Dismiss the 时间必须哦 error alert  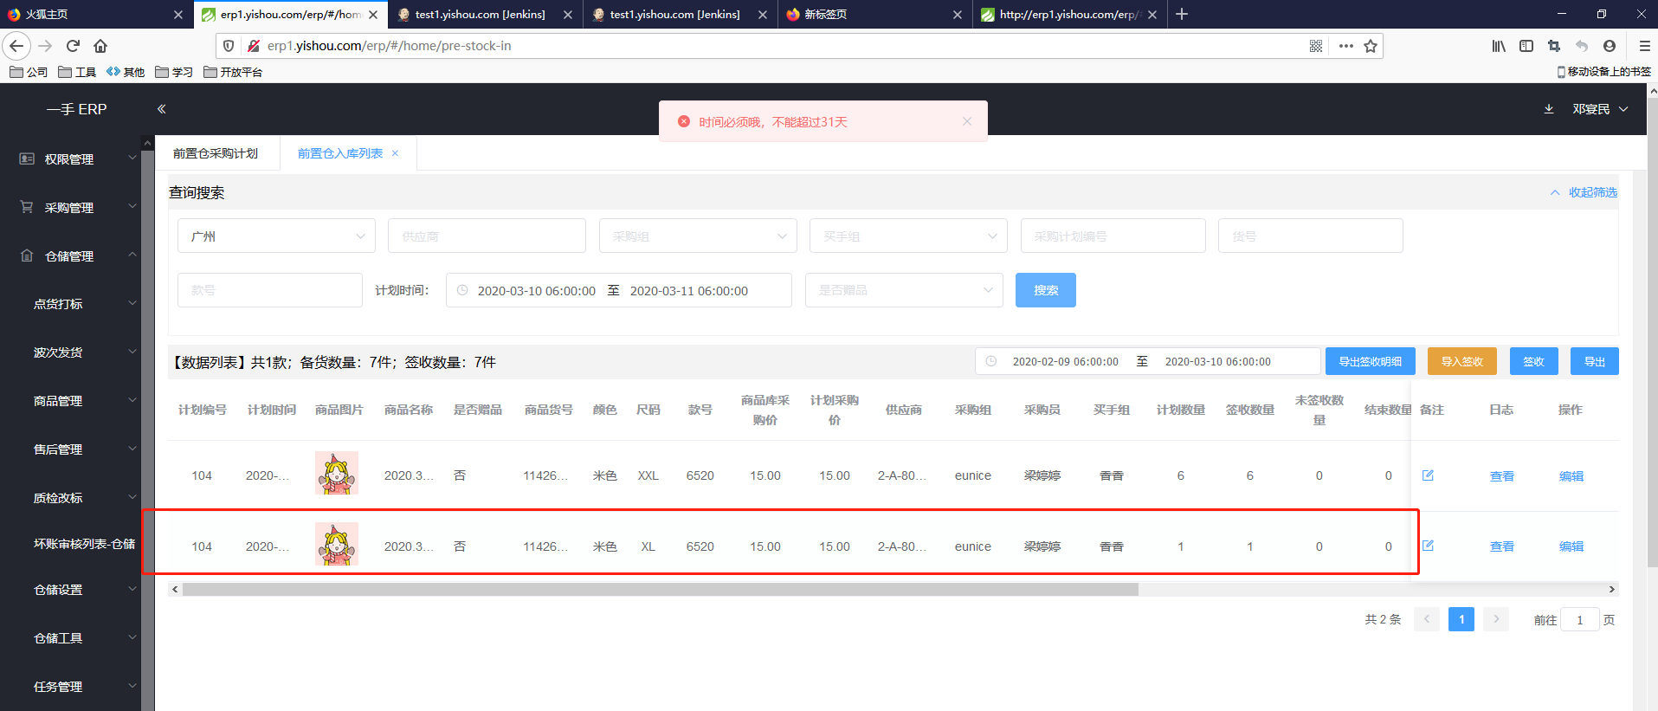tap(967, 121)
